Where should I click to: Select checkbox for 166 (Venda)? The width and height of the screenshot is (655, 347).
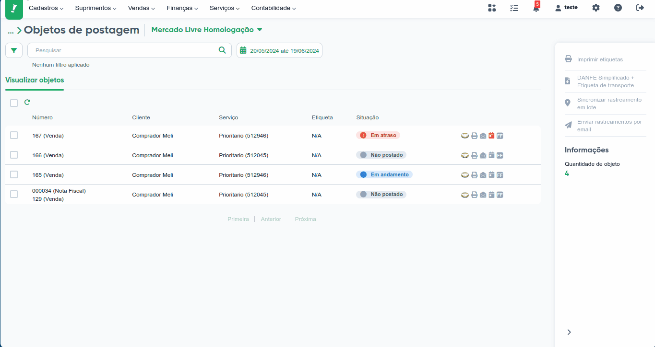click(14, 155)
